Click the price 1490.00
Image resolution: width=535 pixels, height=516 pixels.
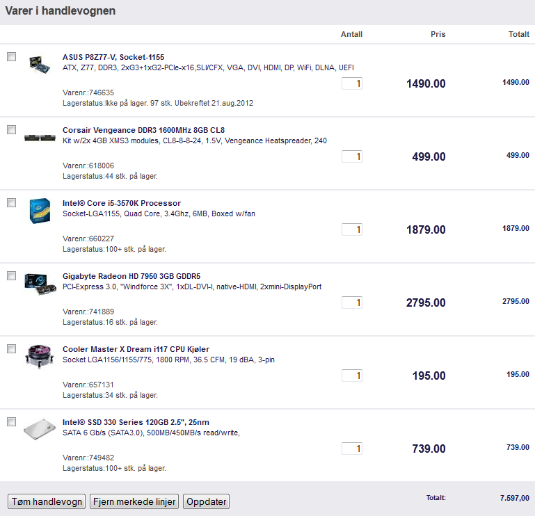click(x=426, y=83)
